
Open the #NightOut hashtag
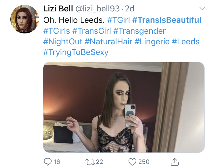point(63,42)
